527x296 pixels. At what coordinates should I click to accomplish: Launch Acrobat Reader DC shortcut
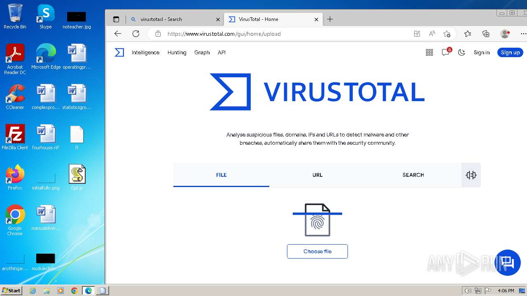click(15, 59)
